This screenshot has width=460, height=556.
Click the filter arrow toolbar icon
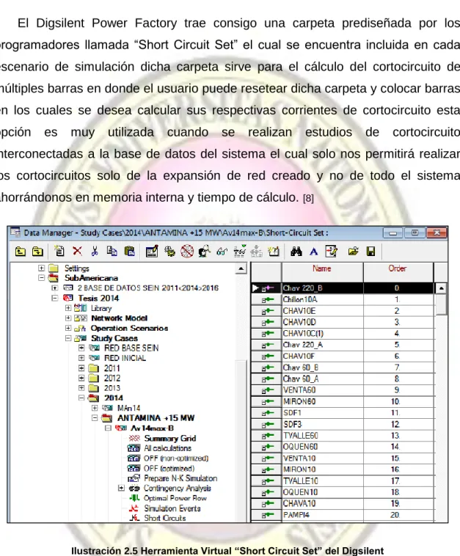(240, 251)
